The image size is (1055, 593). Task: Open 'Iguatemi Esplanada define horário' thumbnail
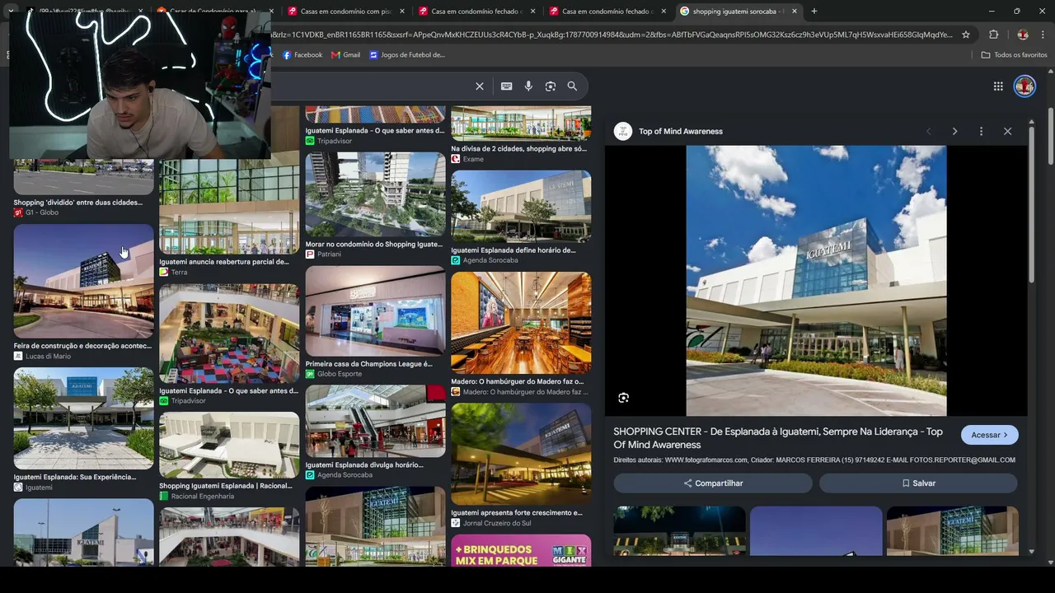521,207
